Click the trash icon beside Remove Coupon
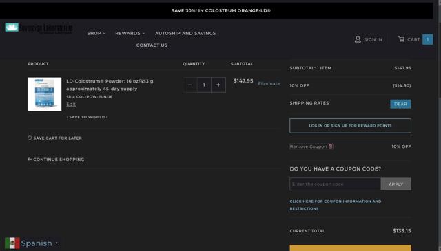The image size is (441, 251). [x=331, y=146]
